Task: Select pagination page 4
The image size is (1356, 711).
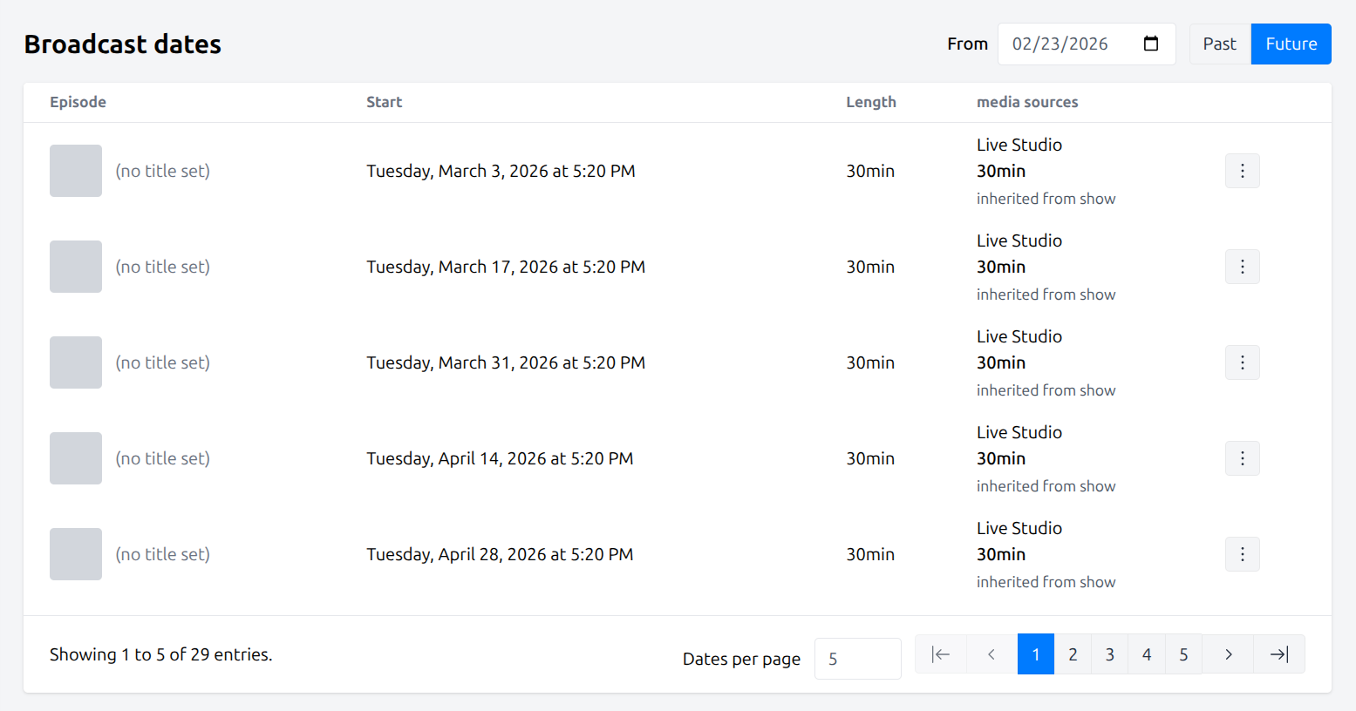Action: pyautogui.click(x=1147, y=654)
